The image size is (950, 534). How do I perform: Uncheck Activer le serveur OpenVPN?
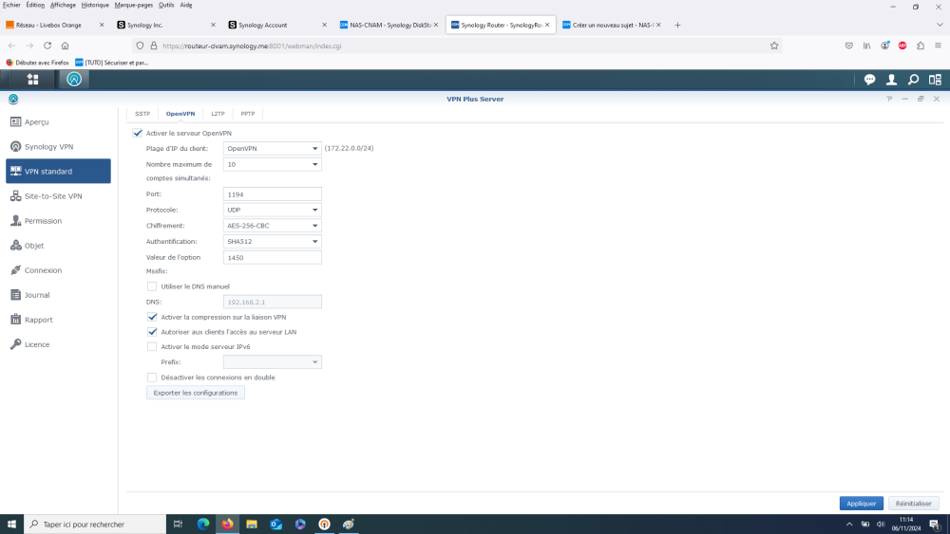(x=138, y=133)
